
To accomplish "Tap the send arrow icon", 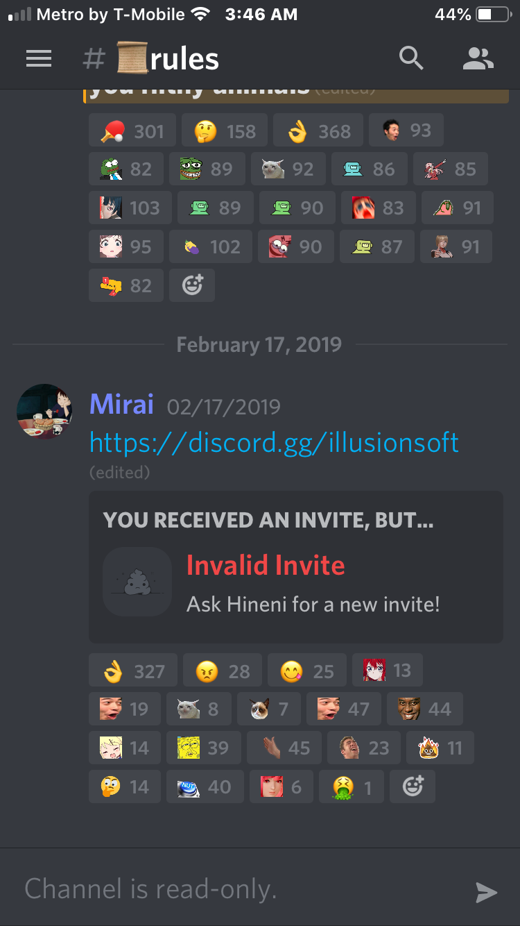I will click(x=486, y=892).
